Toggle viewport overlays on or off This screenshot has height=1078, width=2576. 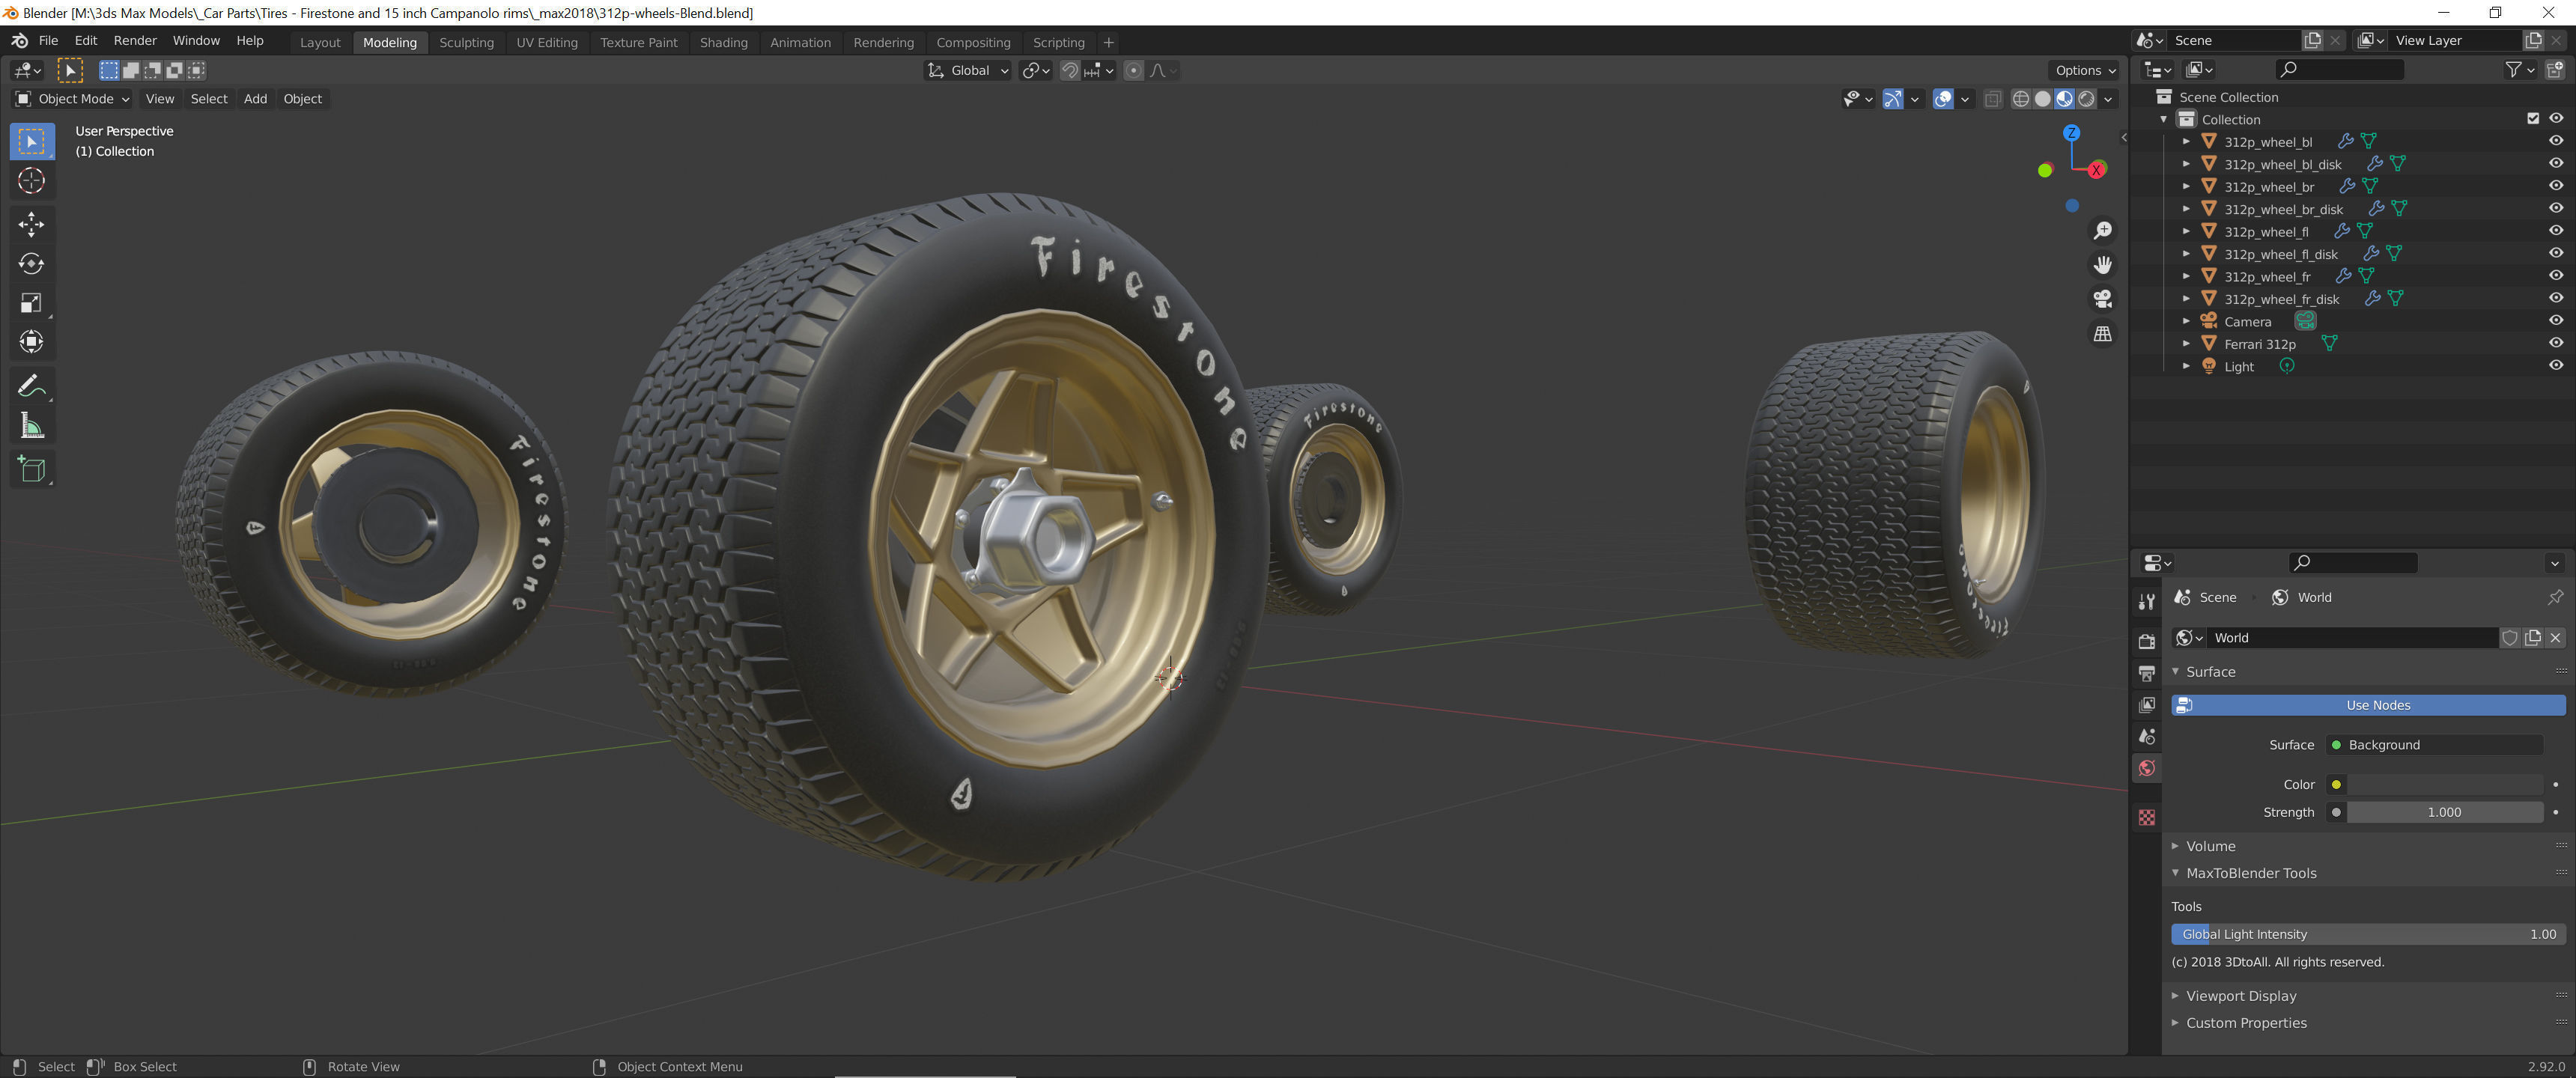tap(1942, 99)
